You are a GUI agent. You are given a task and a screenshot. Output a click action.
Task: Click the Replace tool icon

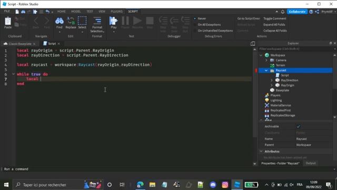coord(71,21)
